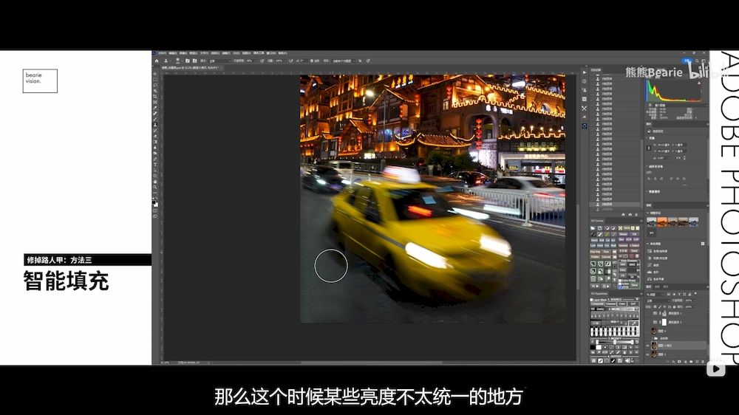Click the Composite button in TK7 RapidMask

pyautogui.click(x=598, y=303)
